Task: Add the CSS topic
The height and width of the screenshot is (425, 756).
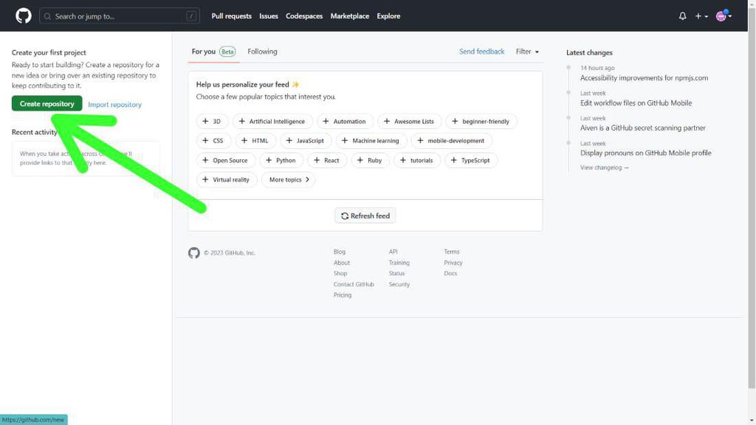Action: (213, 141)
